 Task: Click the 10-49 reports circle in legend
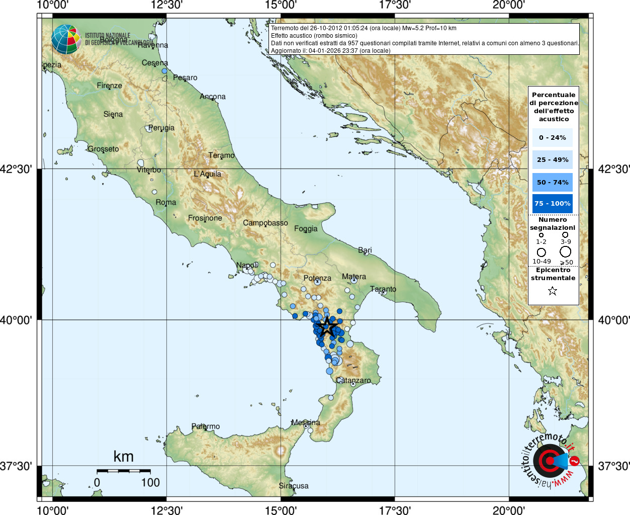point(542,252)
